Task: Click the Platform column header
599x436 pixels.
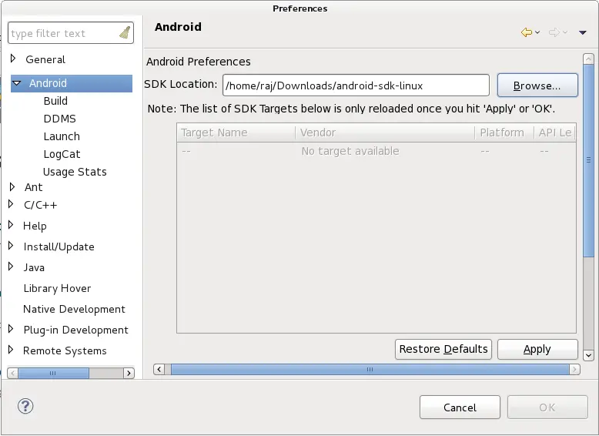Action: 504,132
